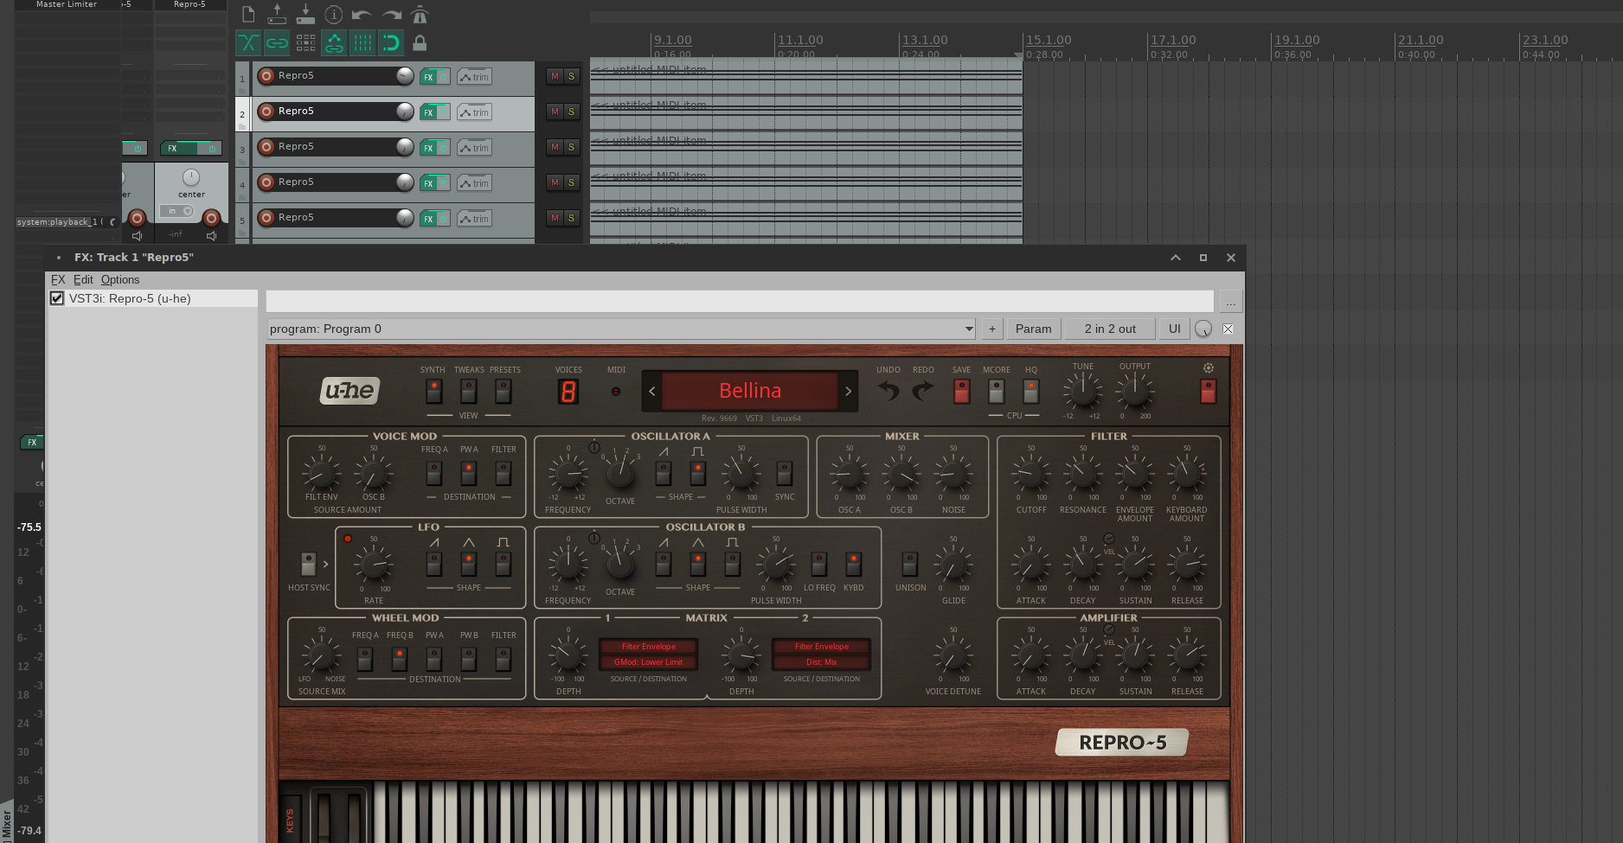Click the plugin comment input field

(740, 301)
